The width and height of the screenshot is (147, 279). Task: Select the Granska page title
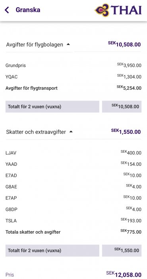(28, 10)
